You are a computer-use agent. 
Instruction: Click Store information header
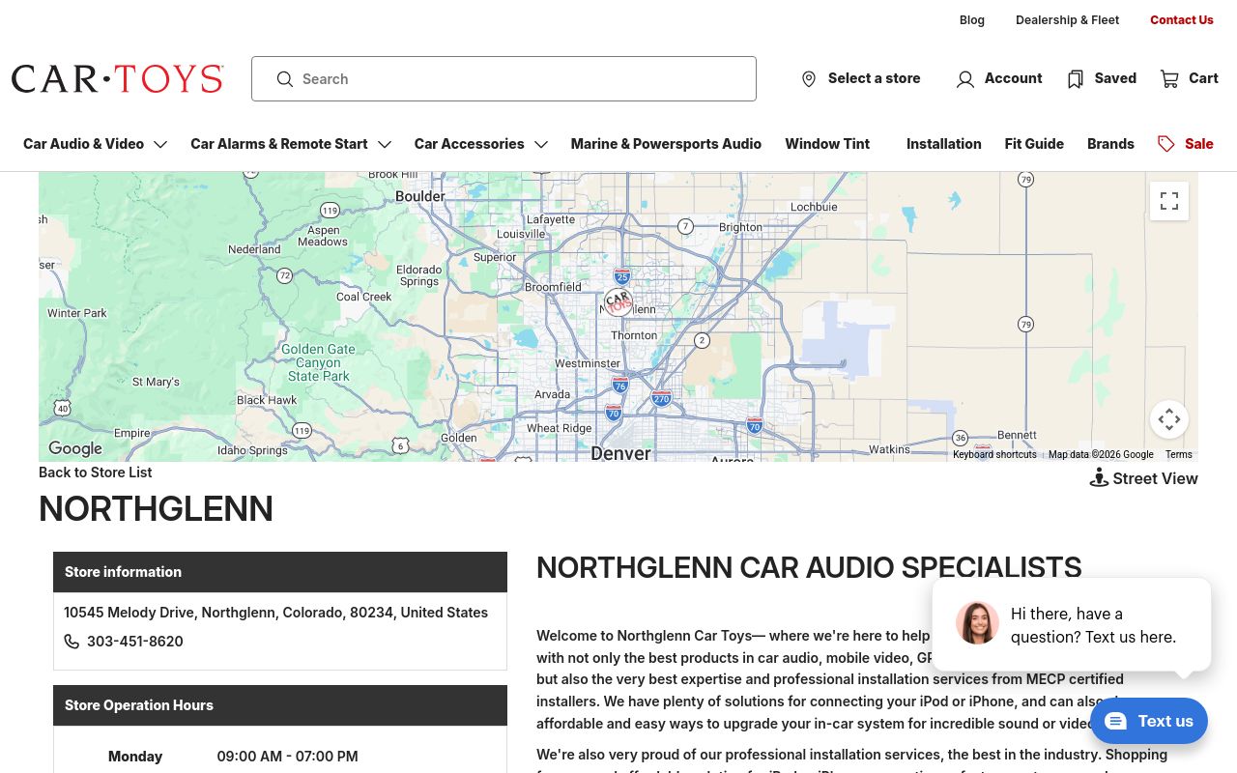(280, 572)
